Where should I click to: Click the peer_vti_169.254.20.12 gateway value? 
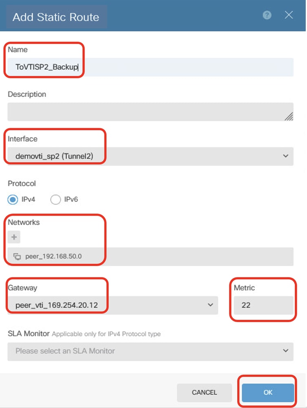(x=56, y=305)
